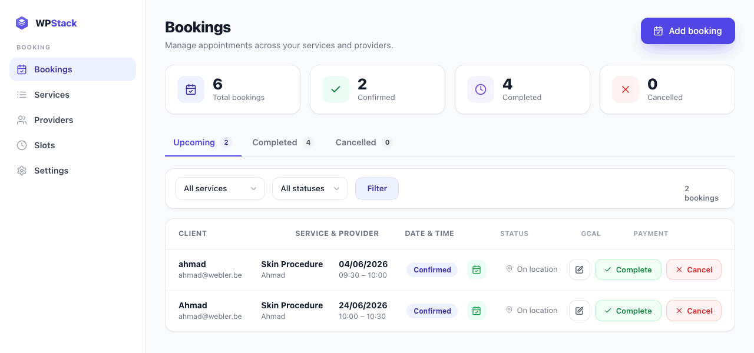The width and height of the screenshot is (754, 353).
Task: Click client name "ahmad" in first row
Action: click(x=192, y=264)
